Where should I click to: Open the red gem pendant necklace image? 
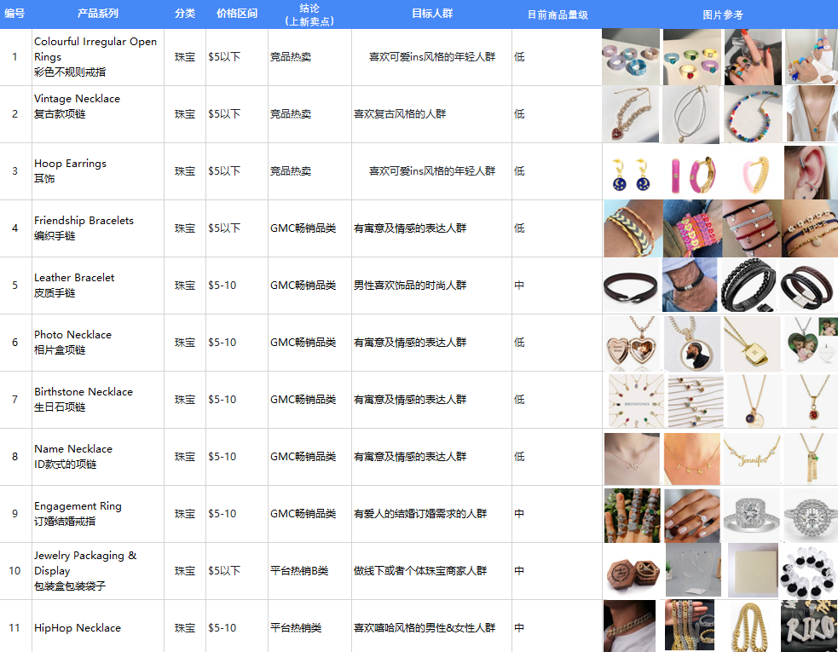812,401
